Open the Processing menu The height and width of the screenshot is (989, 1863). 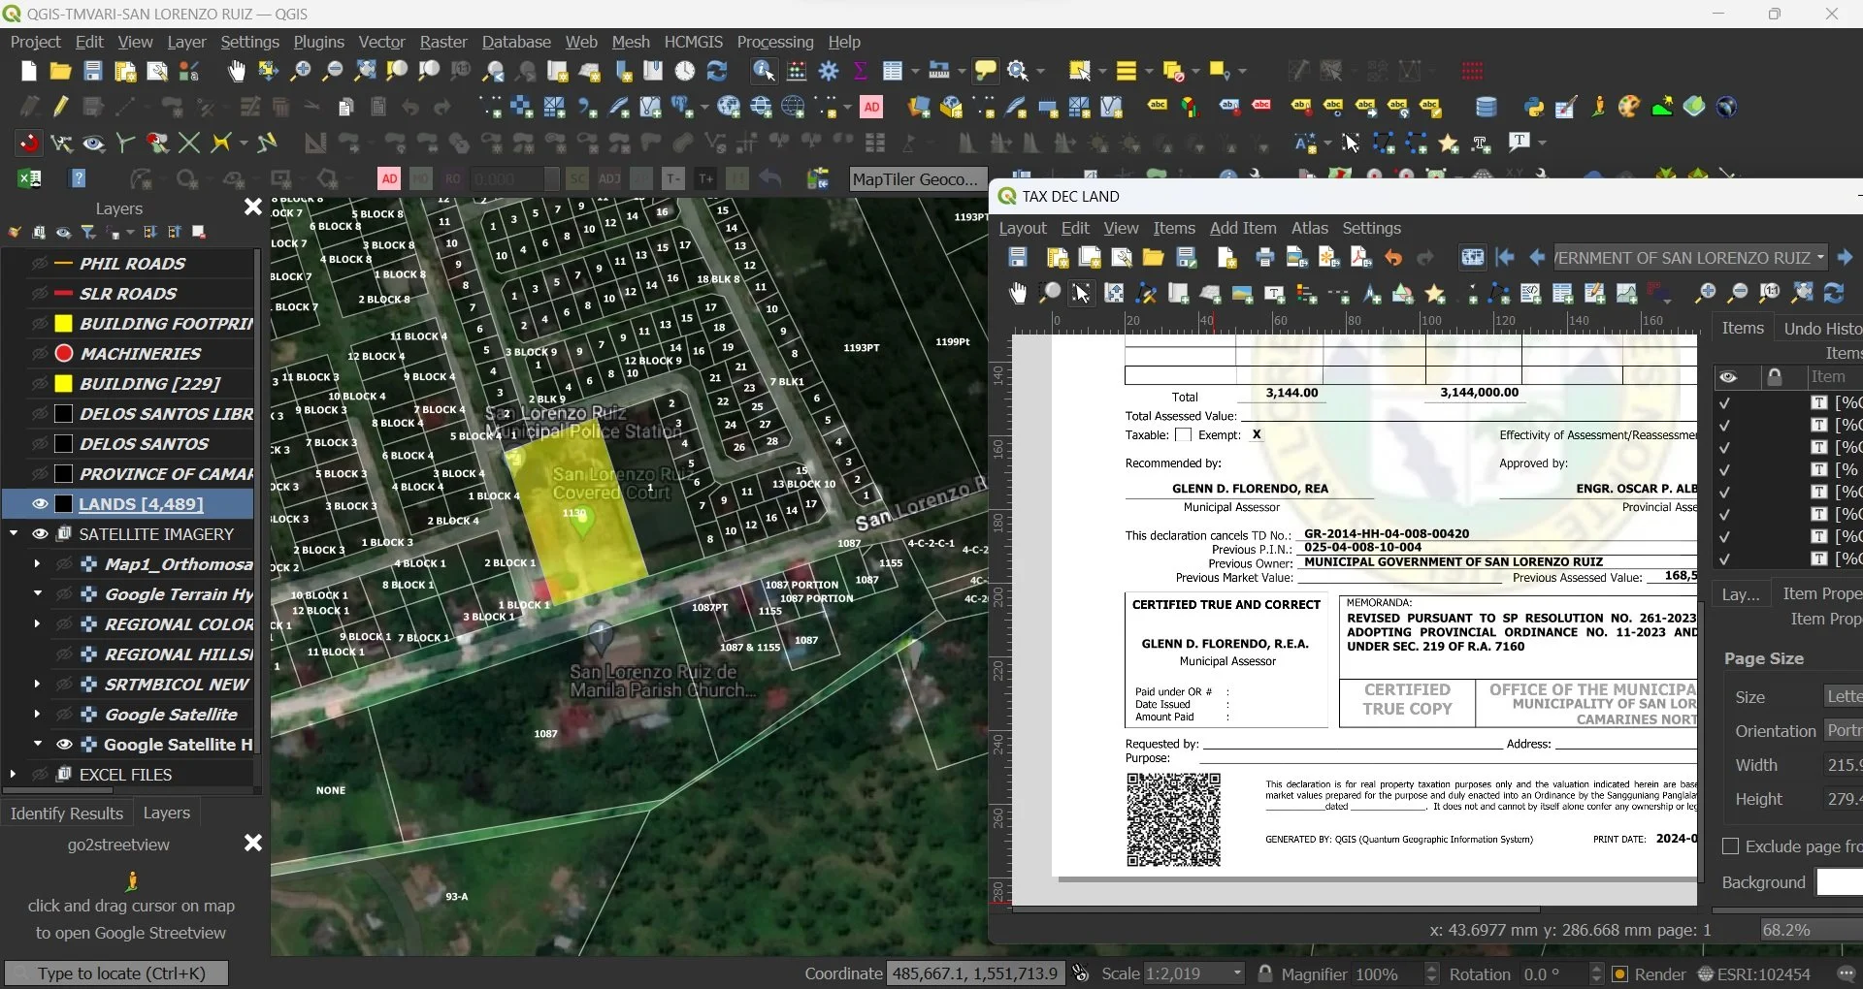pos(774,42)
